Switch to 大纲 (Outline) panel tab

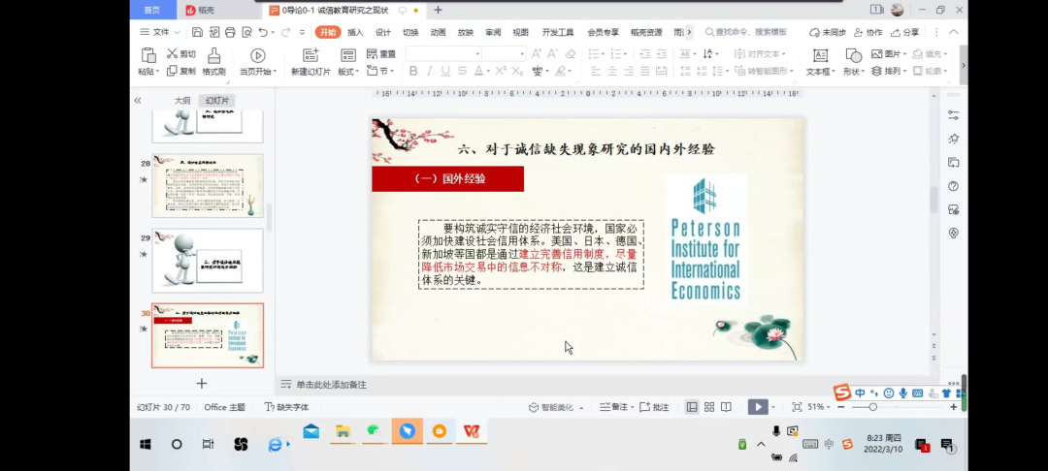point(182,101)
